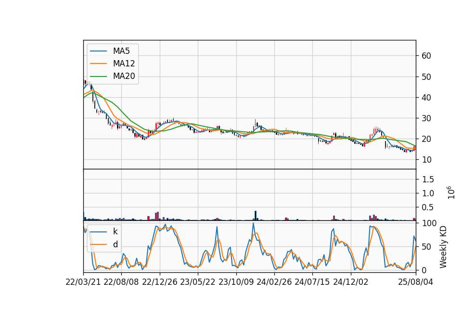The image size is (462, 332).
Task: Click the volume scale exponent 10^6 label
Action: 451,192
